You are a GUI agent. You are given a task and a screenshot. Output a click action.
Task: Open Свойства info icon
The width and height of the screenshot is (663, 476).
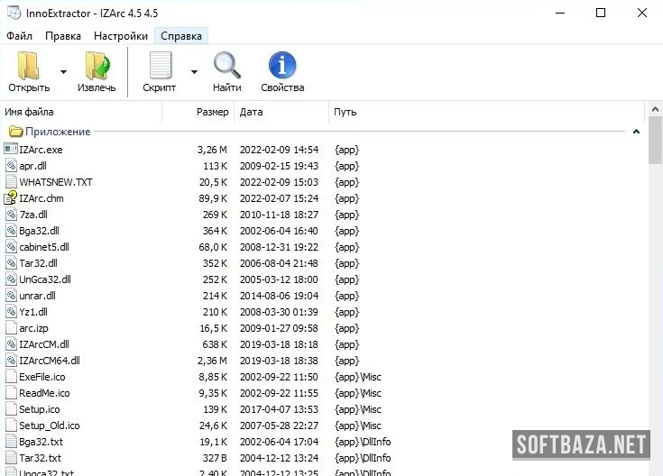pos(282,67)
